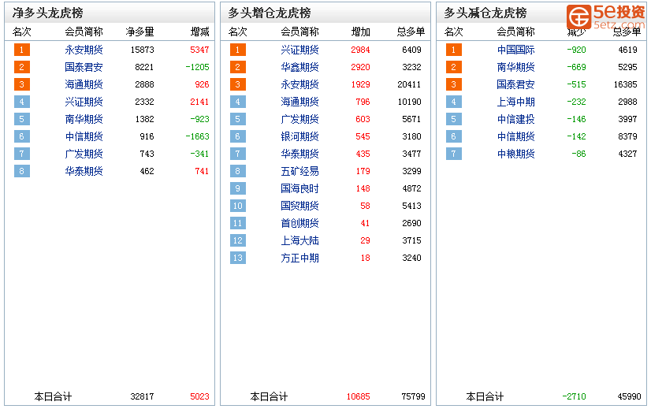
Task: Click the 增减 column header
Action: tap(199, 32)
